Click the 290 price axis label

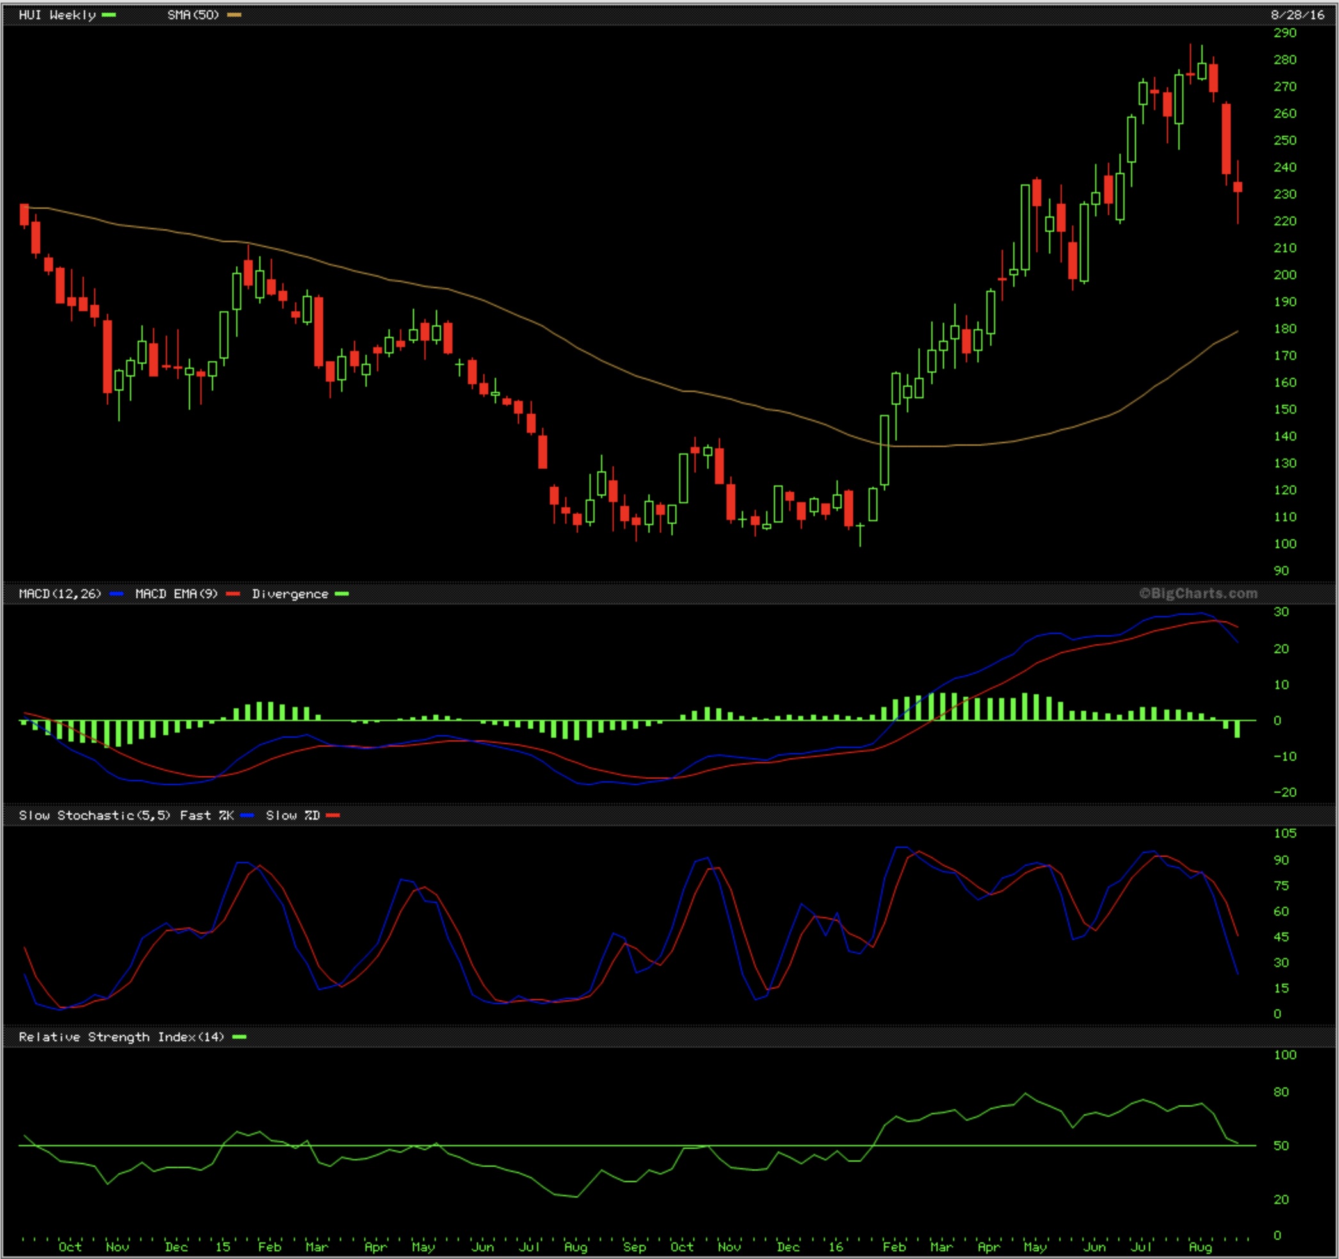pyautogui.click(x=1285, y=33)
